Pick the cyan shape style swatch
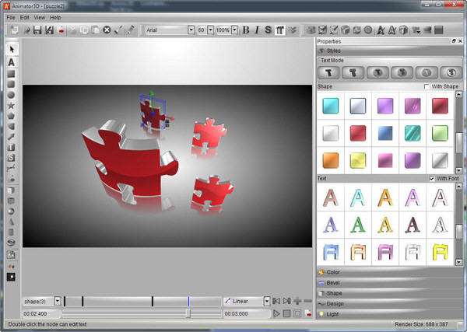 [x=332, y=105]
